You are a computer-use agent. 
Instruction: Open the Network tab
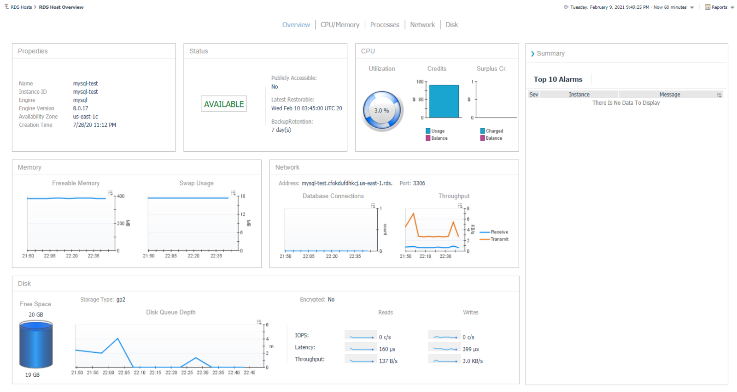pyautogui.click(x=422, y=25)
